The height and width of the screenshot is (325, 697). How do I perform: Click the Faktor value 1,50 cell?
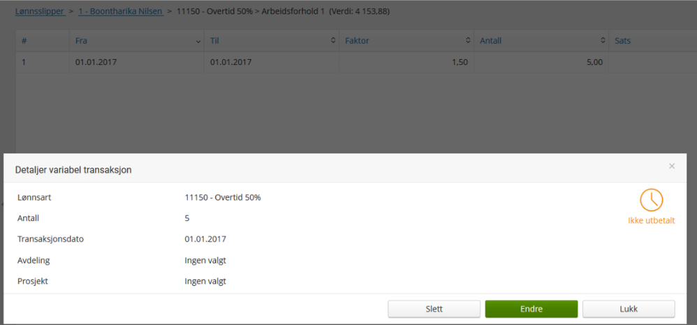[x=406, y=62]
